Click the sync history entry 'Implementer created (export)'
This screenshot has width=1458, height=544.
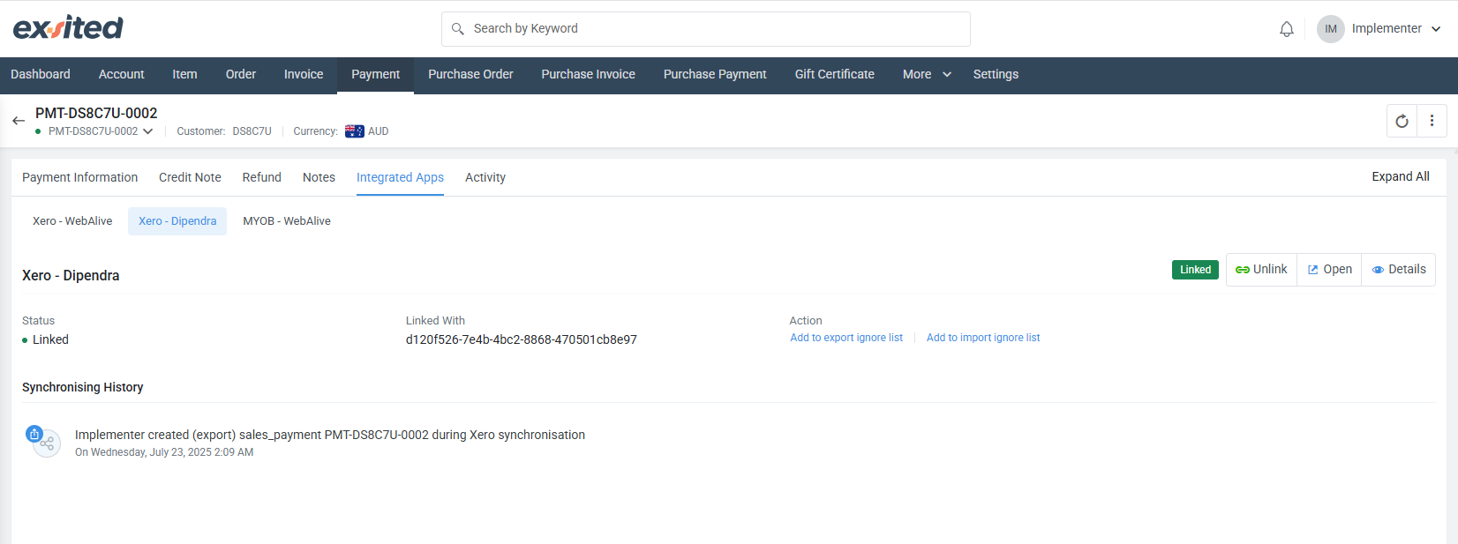(x=330, y=435)
